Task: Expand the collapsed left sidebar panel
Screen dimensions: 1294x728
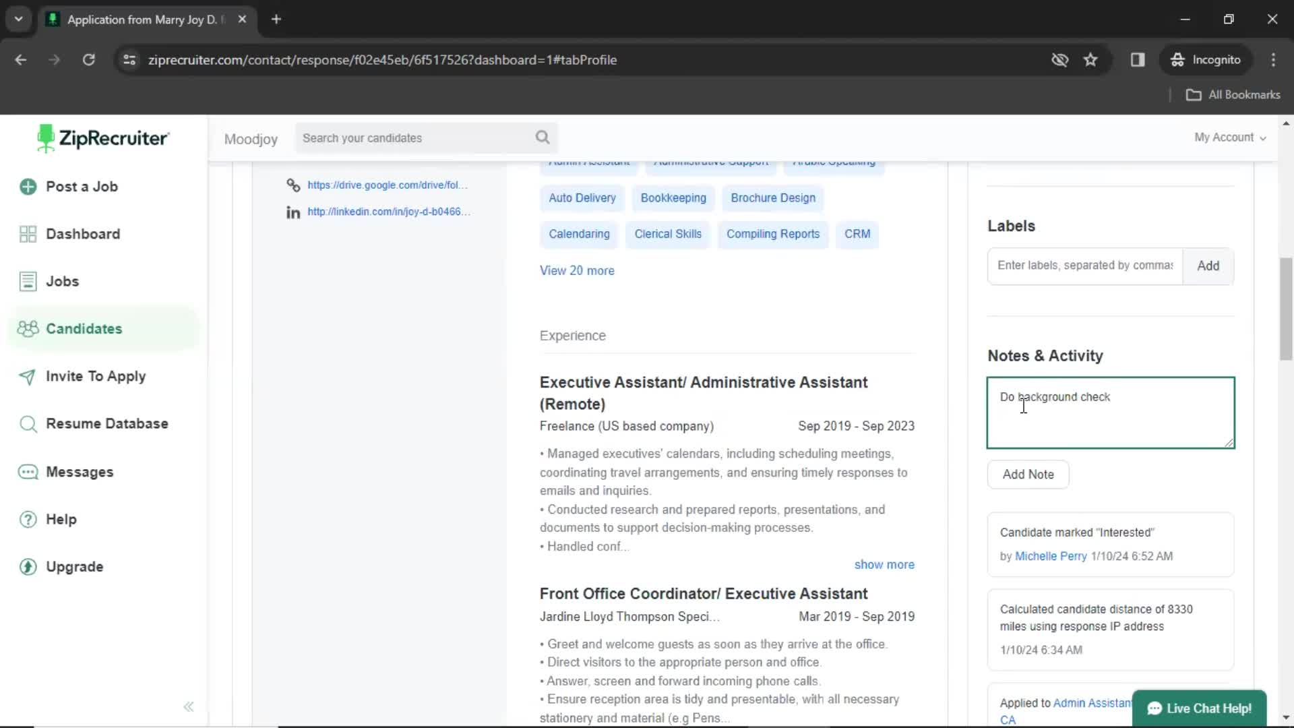Action: point(189,705)
